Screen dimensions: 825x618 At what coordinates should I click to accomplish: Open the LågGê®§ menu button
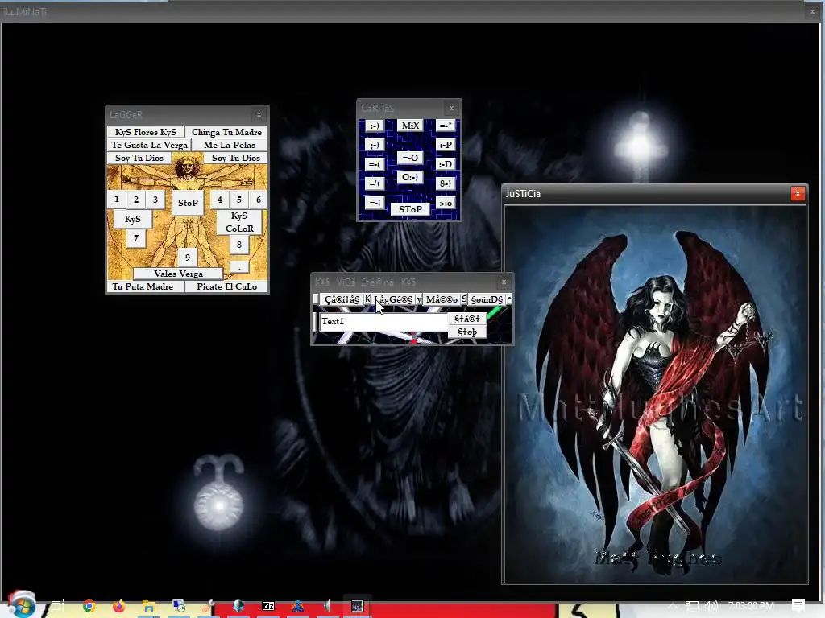click(x=394, y=299)
